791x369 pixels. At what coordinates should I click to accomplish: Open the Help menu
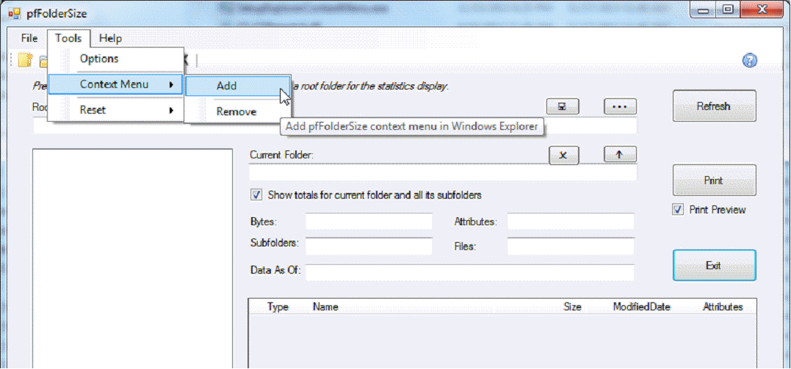coord(110,38)
